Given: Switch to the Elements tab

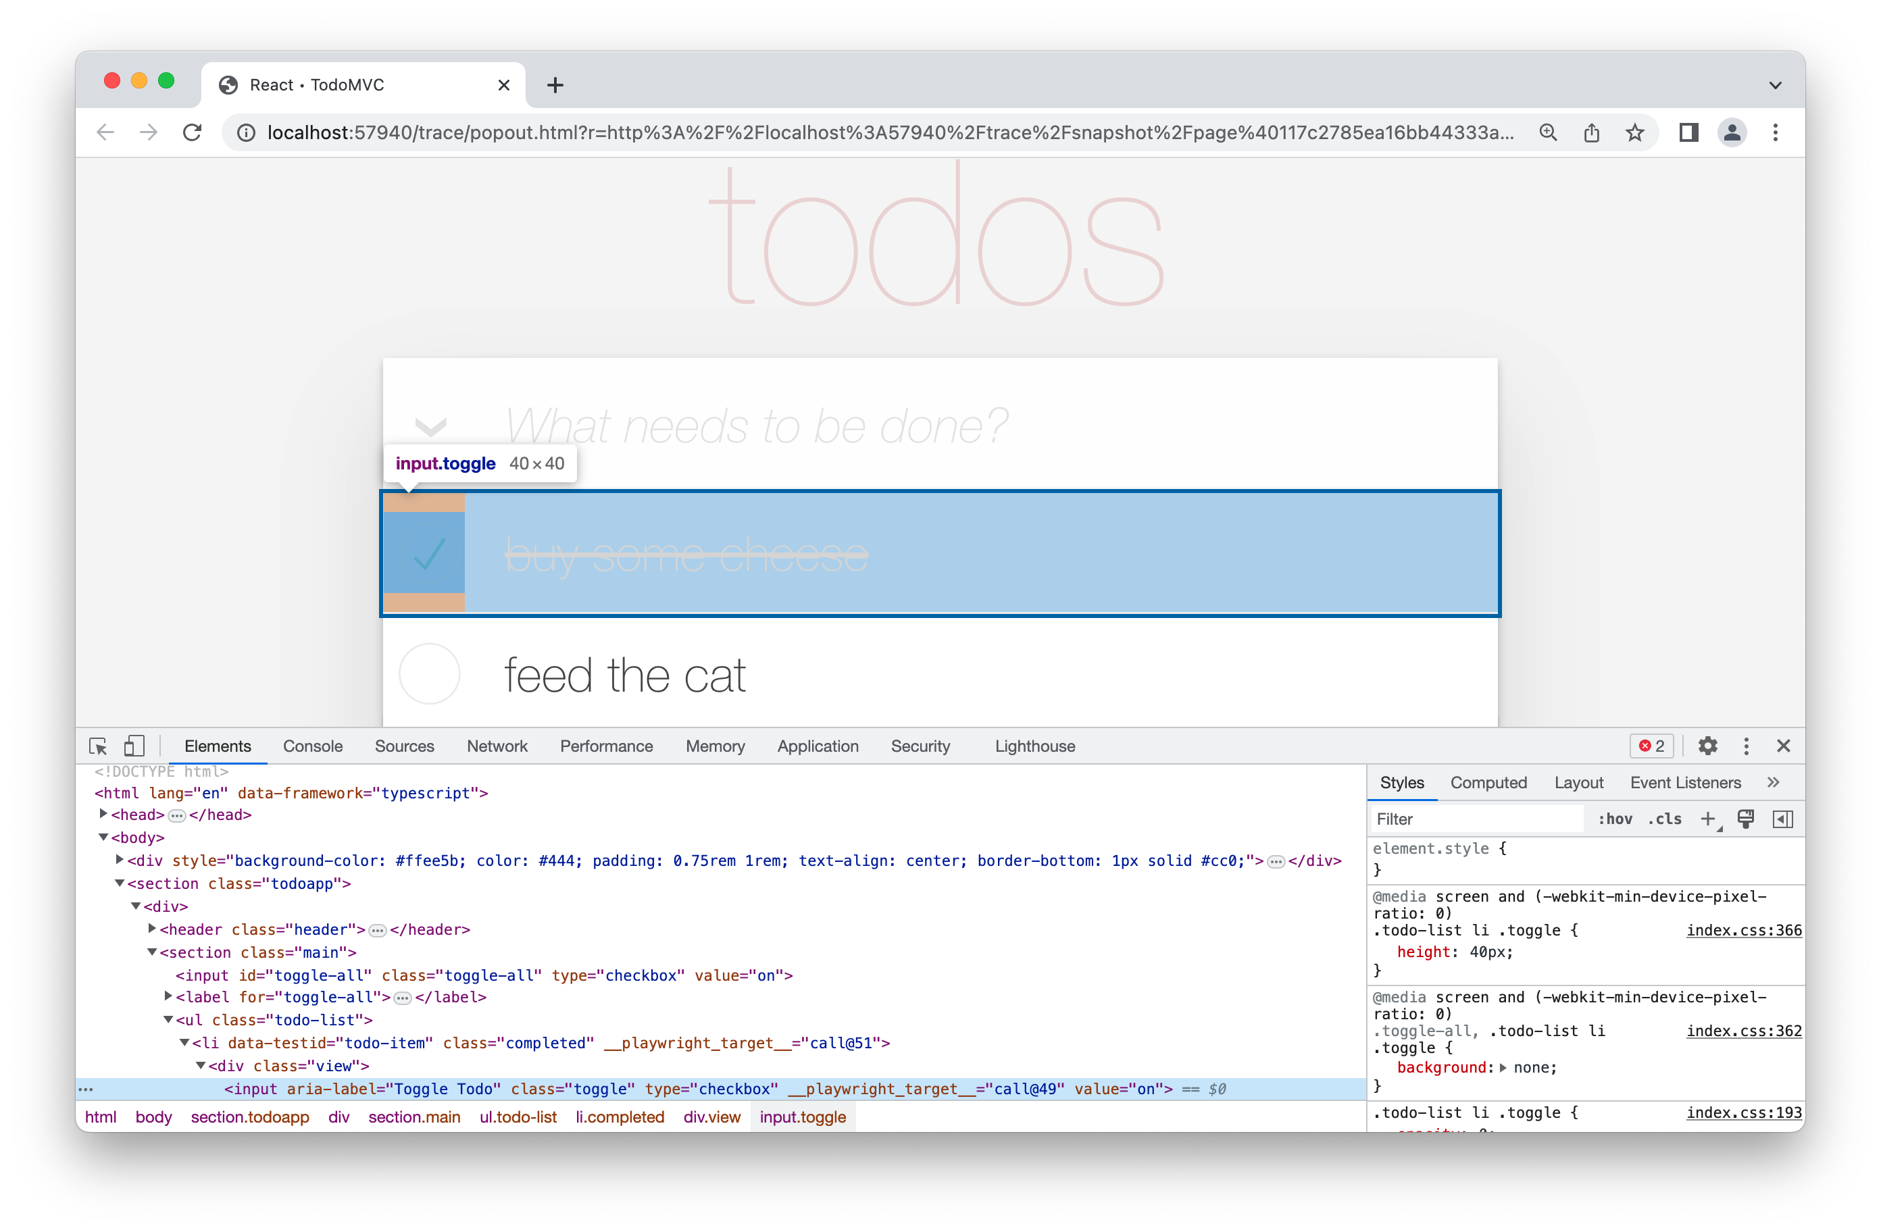Looking at the screenshot, I should [x=218, y=746].
